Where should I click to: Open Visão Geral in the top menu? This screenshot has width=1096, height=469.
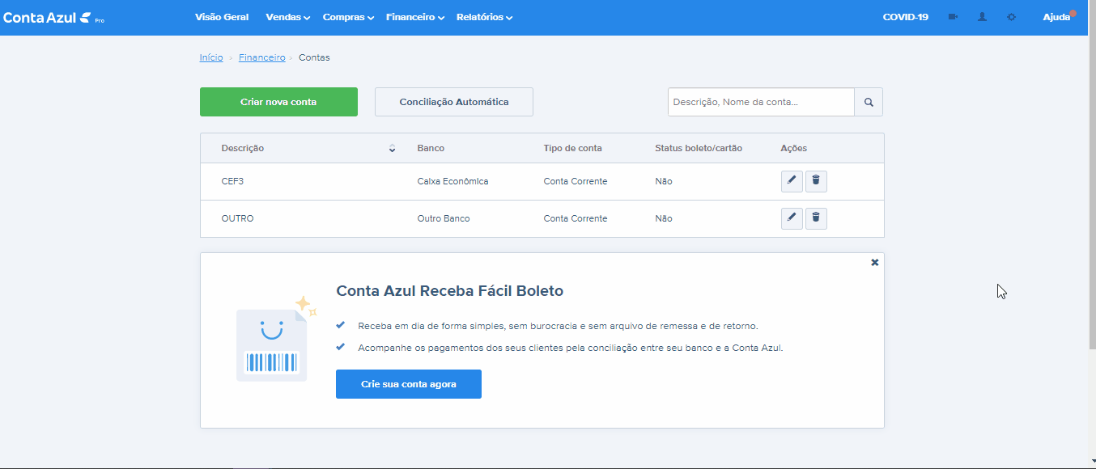222,17
